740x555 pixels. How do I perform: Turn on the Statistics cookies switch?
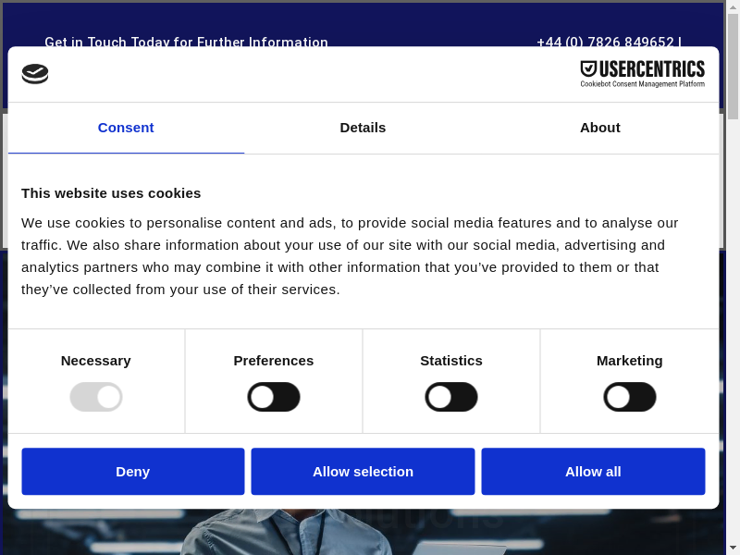point(451,397)
